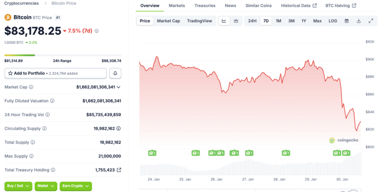Screen dimensions: 383x192
Task: Click Add to Portfolio button
Action: click(x=56, y=74)
